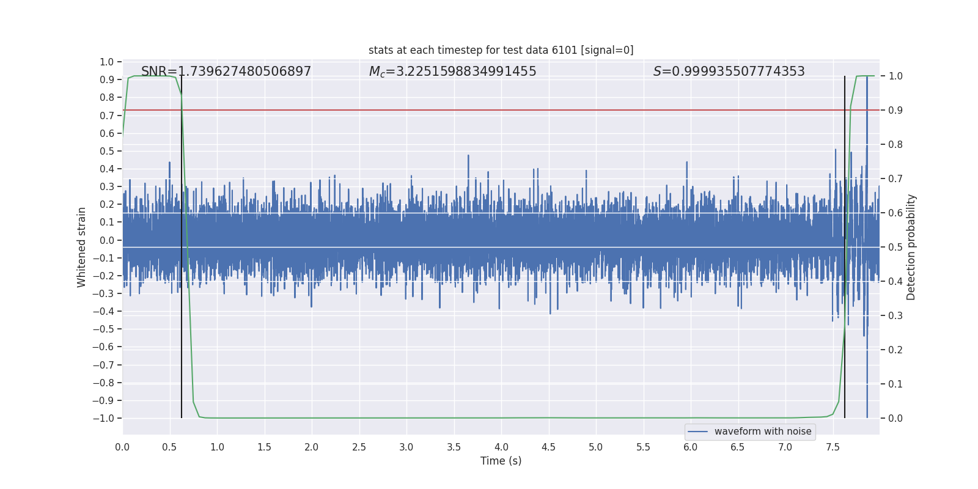Click the right axis tick label 0.1
The height and width of the screenshot is (489, 978).
[x=895, y=384]
